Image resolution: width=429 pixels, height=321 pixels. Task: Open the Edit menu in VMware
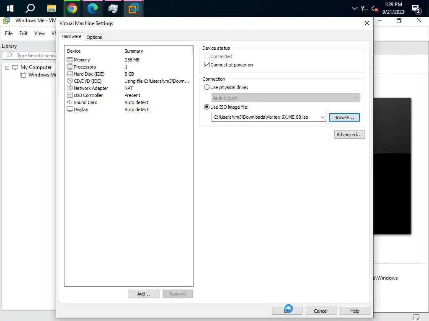[x=23, y=33]
